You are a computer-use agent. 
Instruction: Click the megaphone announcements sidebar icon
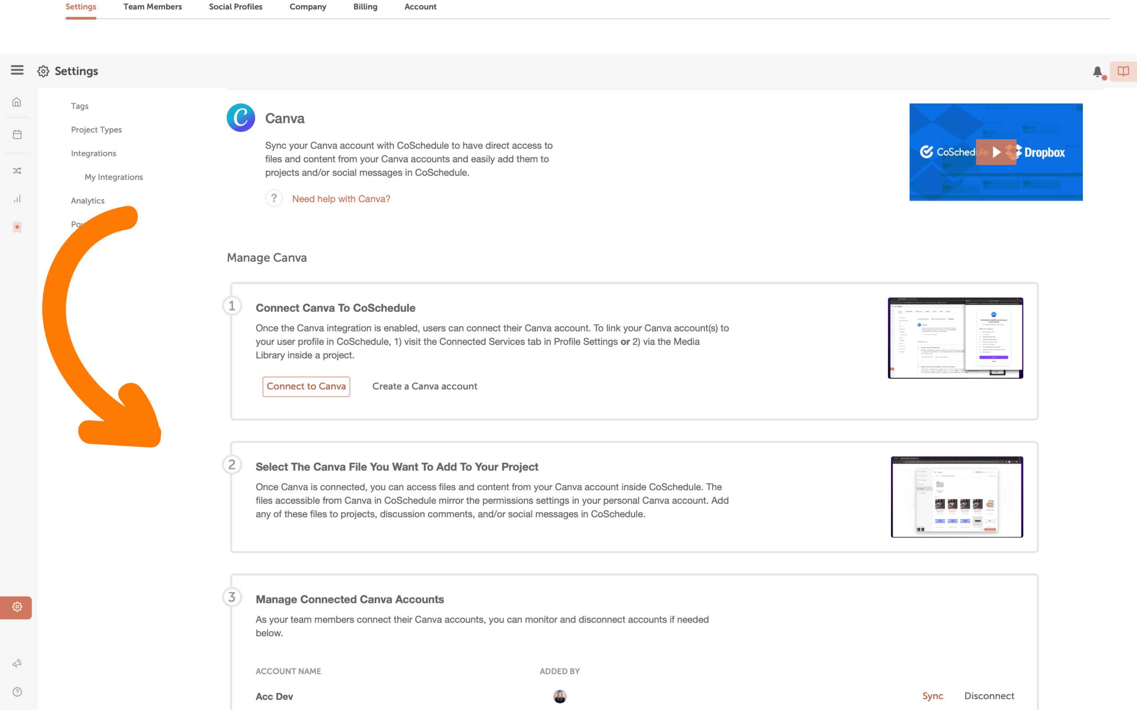tap(17, 663)
